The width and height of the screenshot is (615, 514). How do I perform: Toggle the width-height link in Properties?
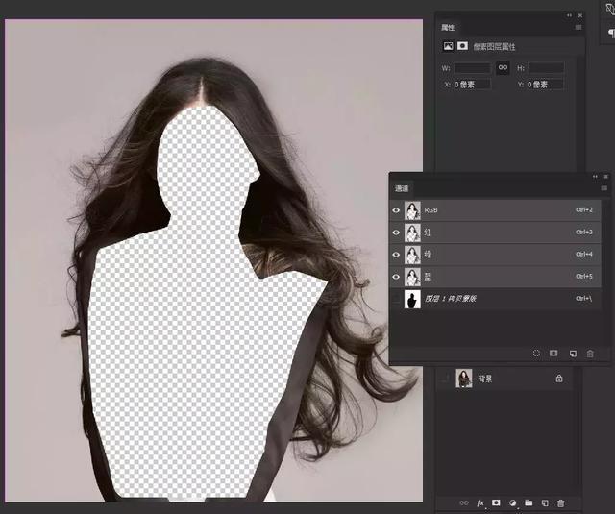tap(502, 68)
